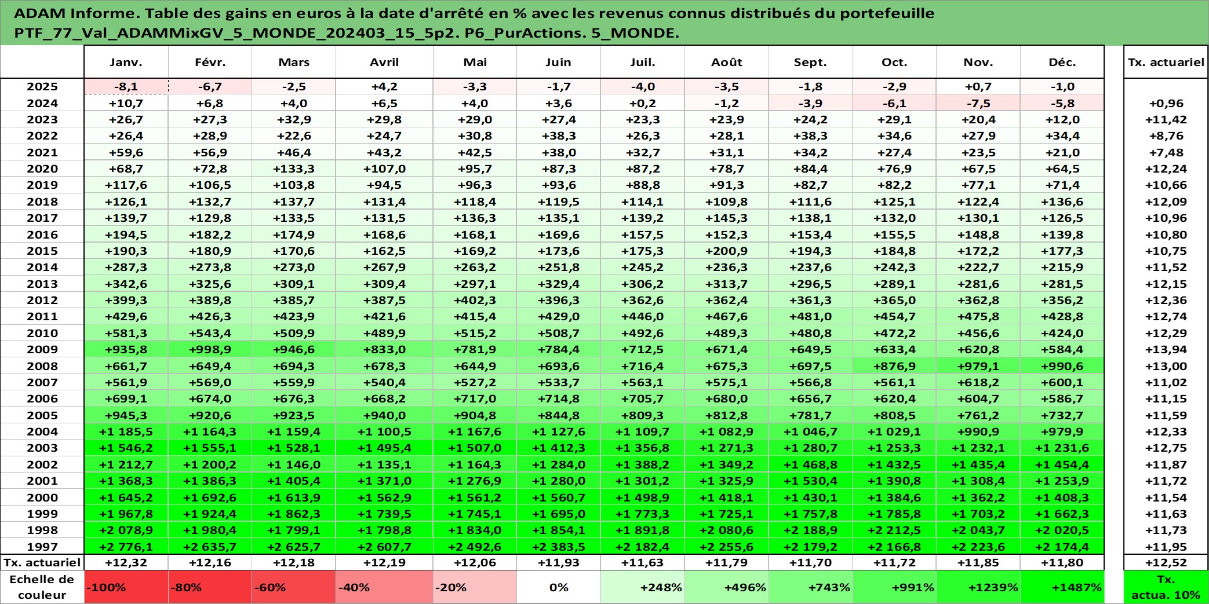
Task: Click the 2001 Sept. value +1 530,4
Action: [810, 481]
